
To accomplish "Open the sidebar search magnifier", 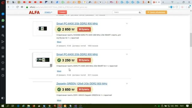I will (x=3, y=35).
